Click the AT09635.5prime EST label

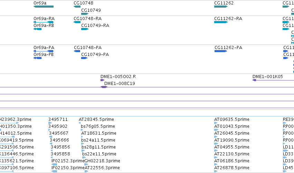point(232,119)
